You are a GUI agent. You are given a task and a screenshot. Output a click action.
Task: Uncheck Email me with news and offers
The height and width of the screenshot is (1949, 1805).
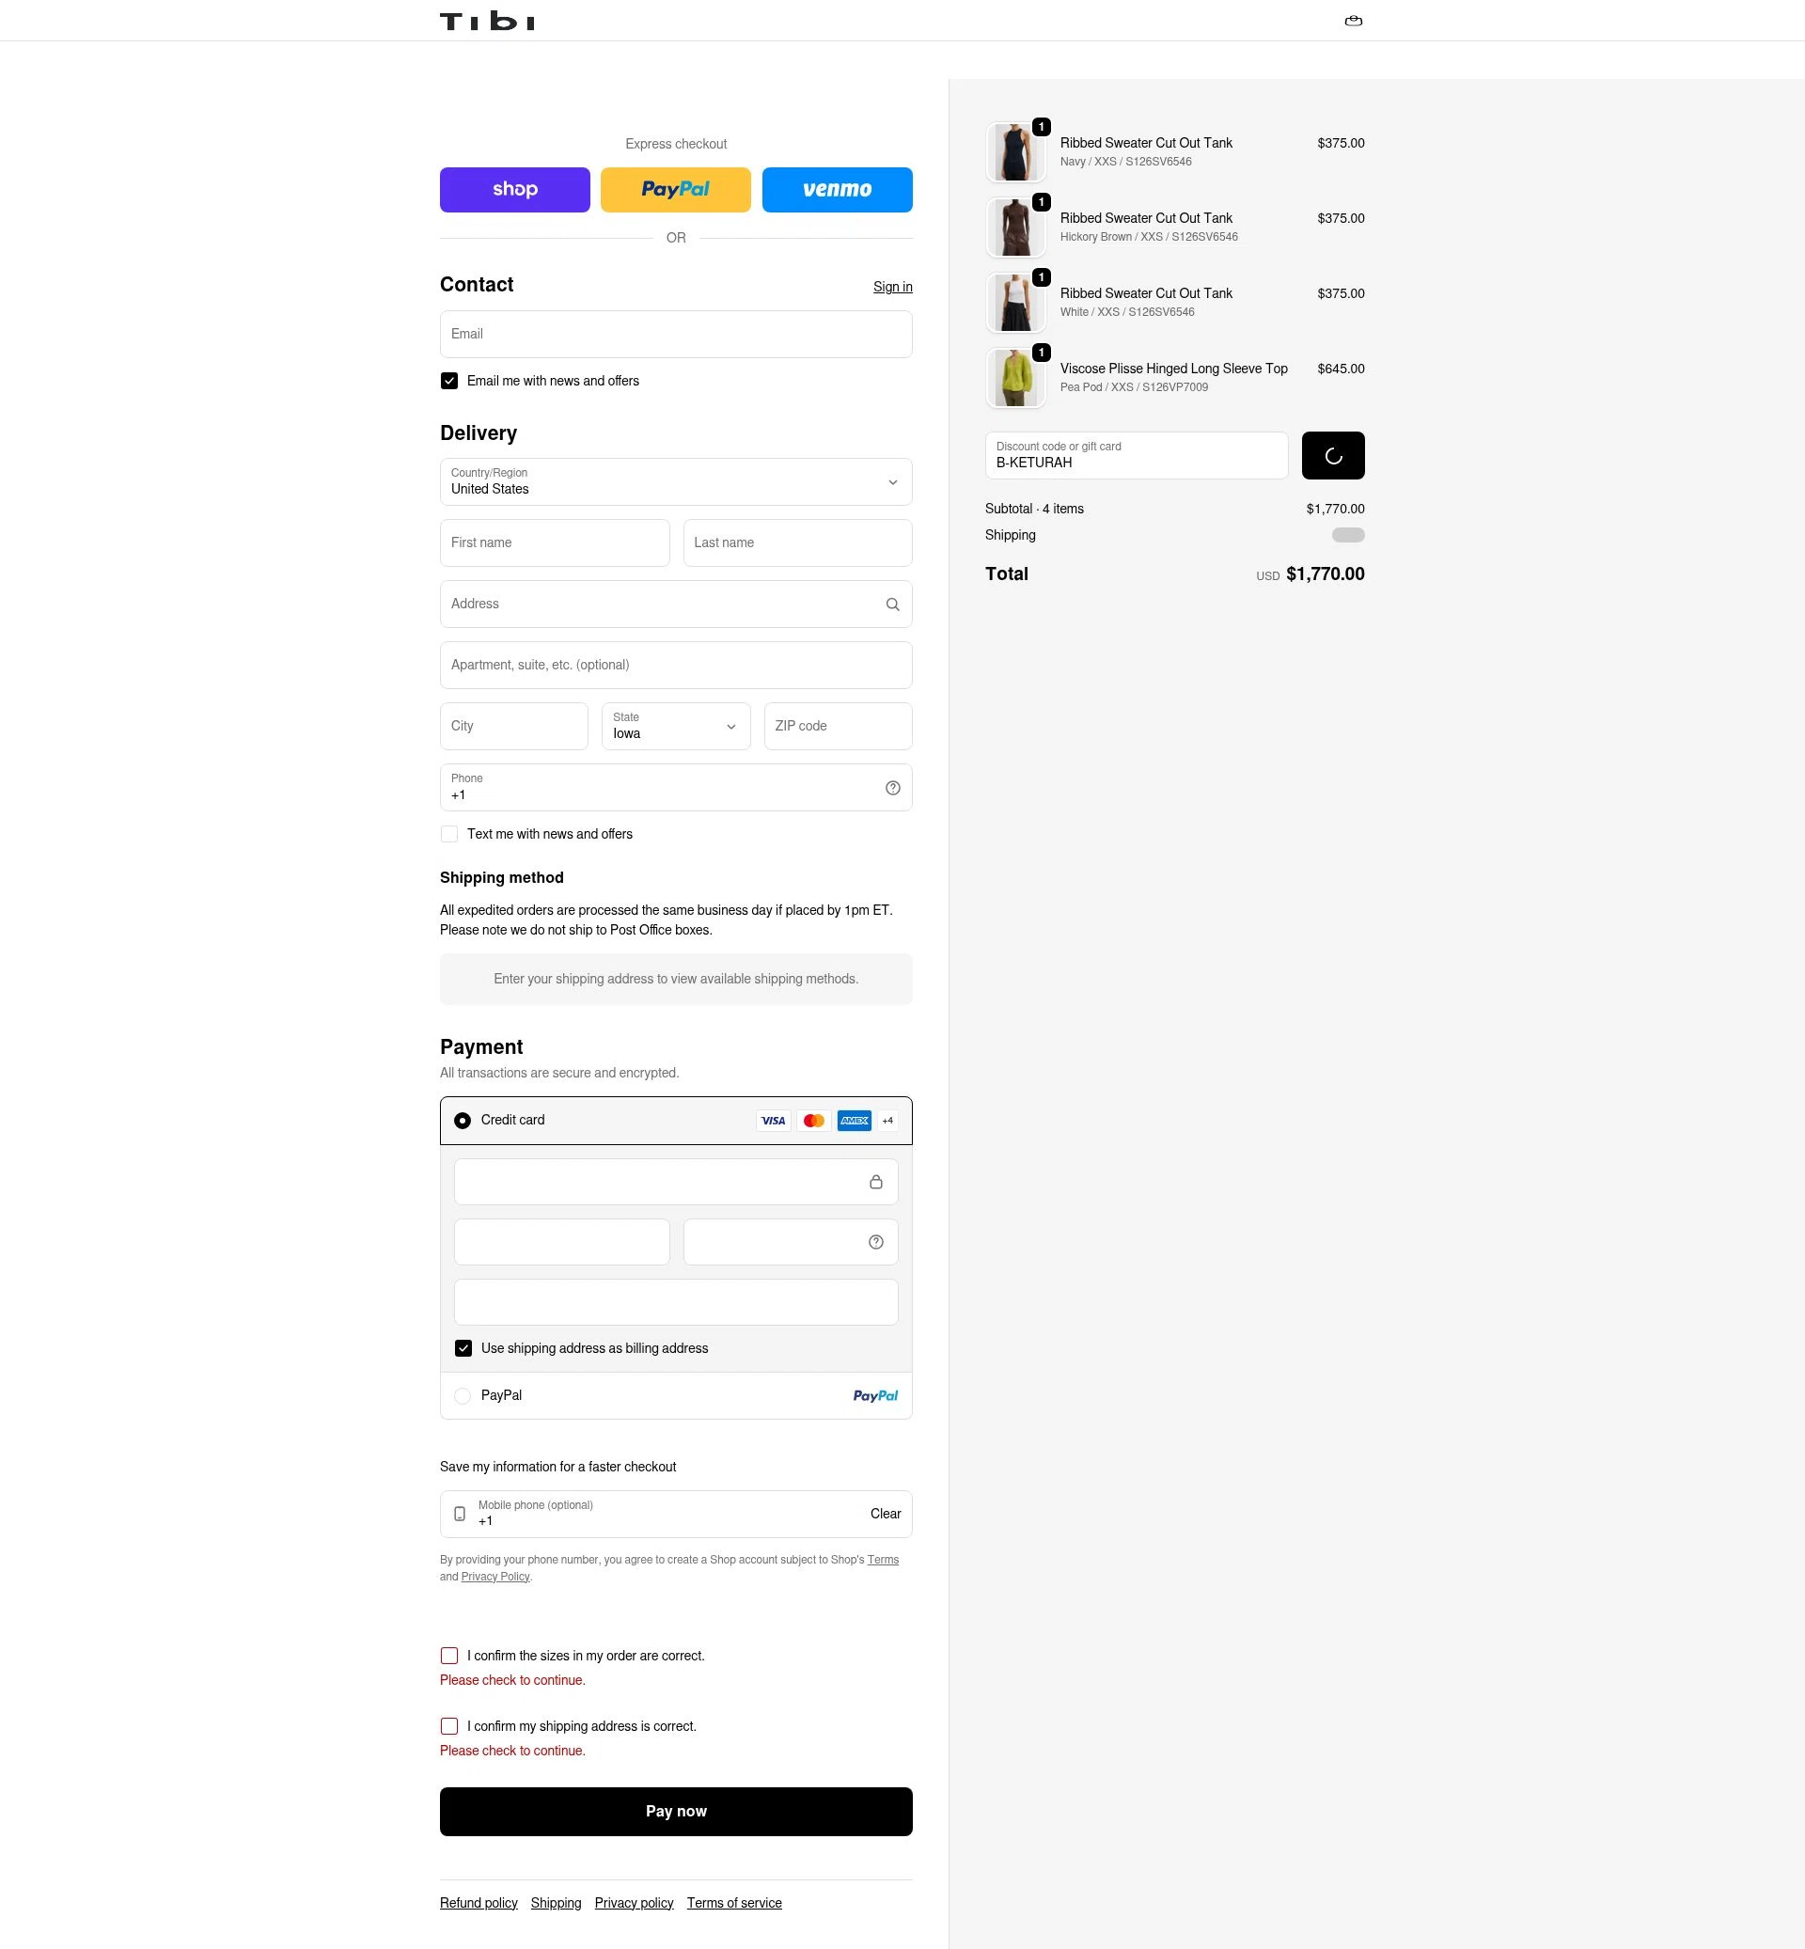(x=448, y=381)
